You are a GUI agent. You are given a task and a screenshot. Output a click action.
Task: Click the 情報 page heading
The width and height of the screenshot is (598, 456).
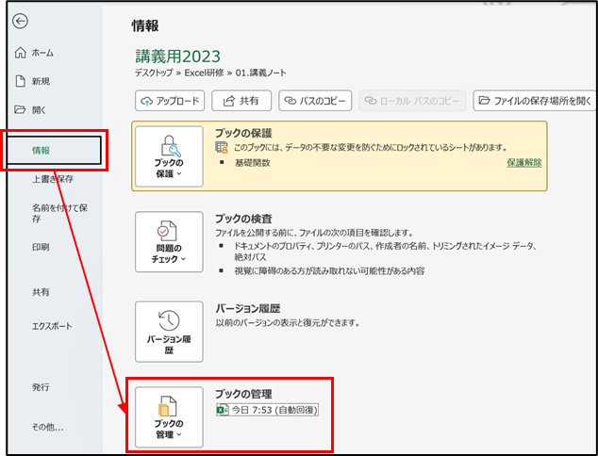pyautogui.click(x=145, y=25)
